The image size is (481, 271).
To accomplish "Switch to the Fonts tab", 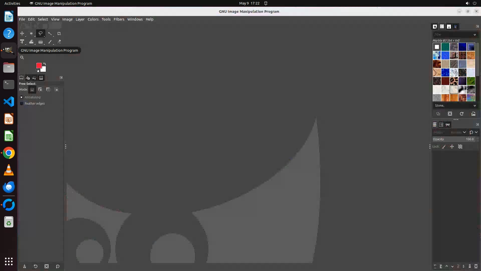I will pyautogui.click(x=449, y=26).
